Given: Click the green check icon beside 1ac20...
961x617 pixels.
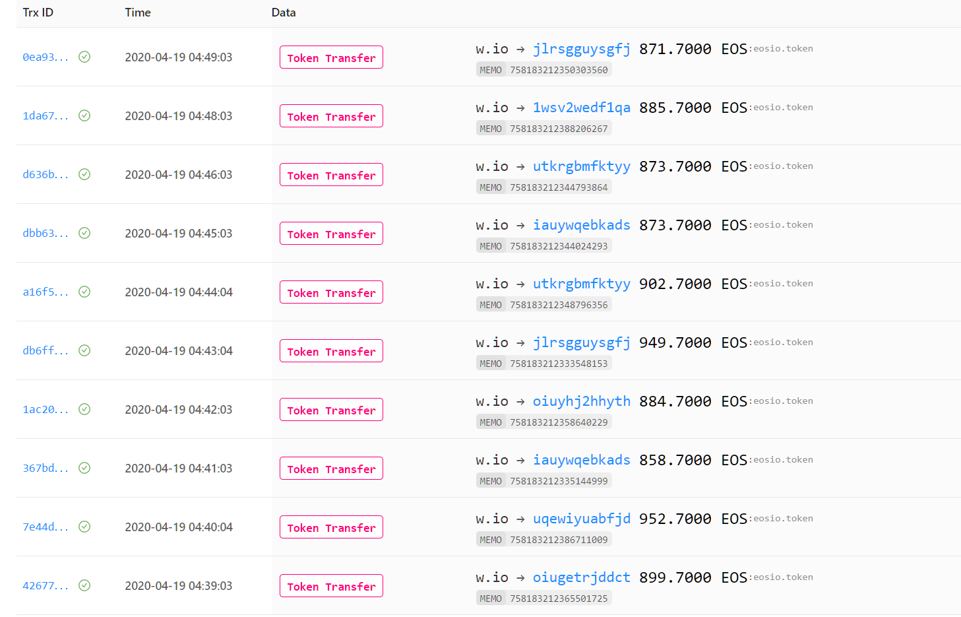Looking at the screenshot, I should (x=84, y=409).
